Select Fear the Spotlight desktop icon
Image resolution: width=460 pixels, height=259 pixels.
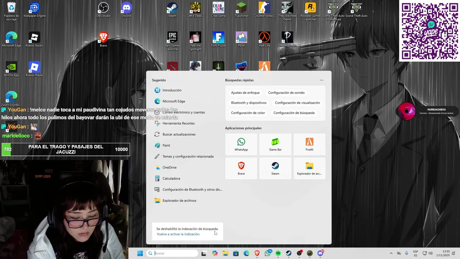[195, 41]
